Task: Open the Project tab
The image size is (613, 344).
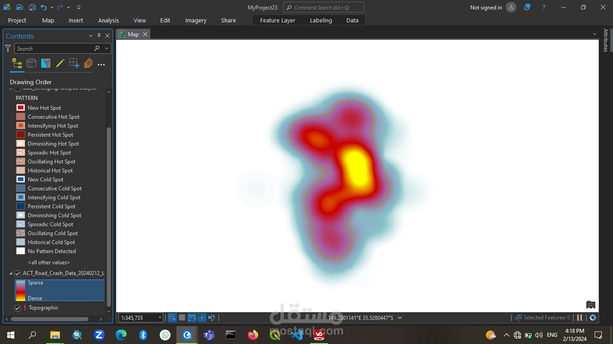Action: click(17, 20)
